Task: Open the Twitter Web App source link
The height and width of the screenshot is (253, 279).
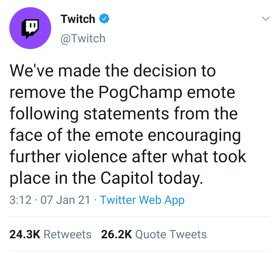Action: coord(142,200)
